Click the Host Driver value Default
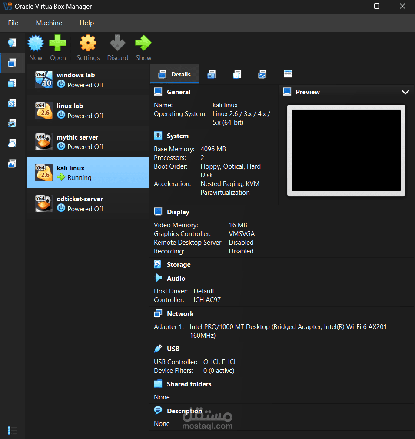 click(x=204, y=291)
